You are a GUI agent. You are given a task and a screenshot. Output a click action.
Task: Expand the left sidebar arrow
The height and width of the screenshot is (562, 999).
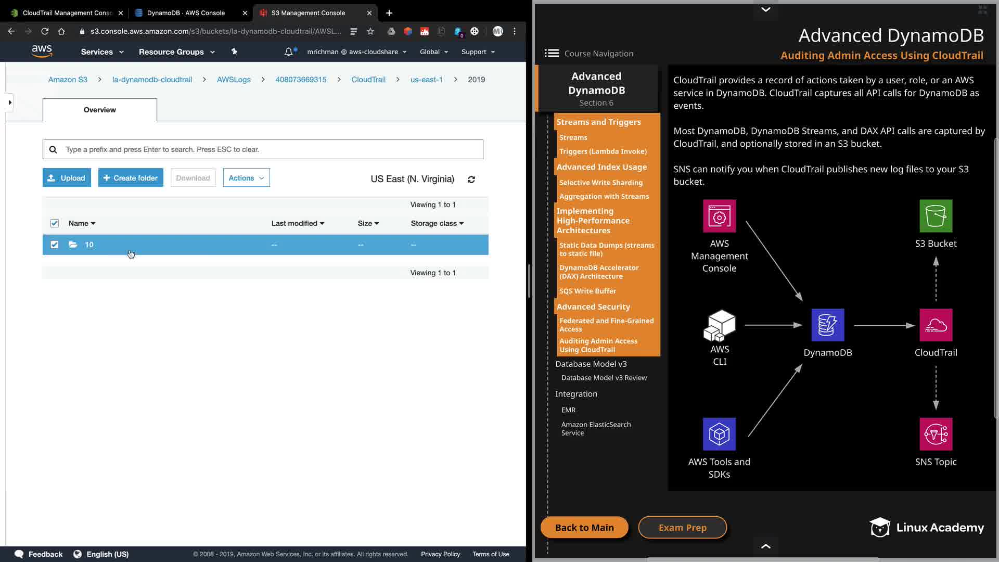point(10,103)
